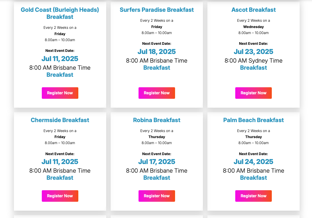This screenshot has width=312, height=218.
Task: Go to the Chermside Breakfast heading
Action: [x=60, y=120]
